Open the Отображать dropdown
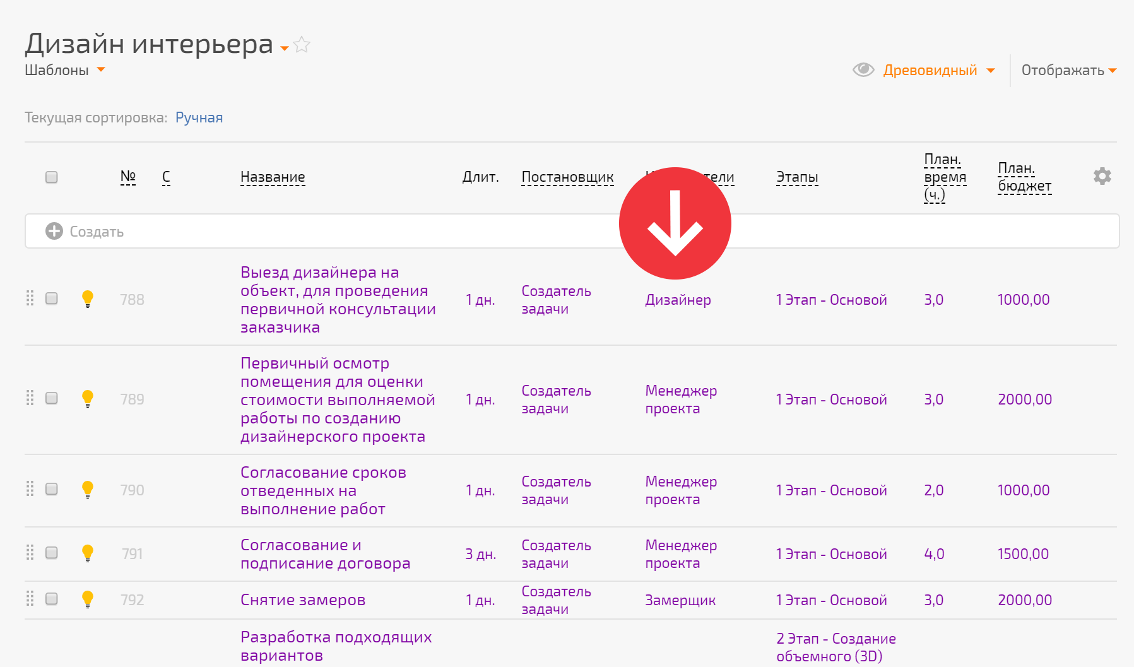Image resolution: width=1134 pixels, height=667 pixels. point(1069,70)
